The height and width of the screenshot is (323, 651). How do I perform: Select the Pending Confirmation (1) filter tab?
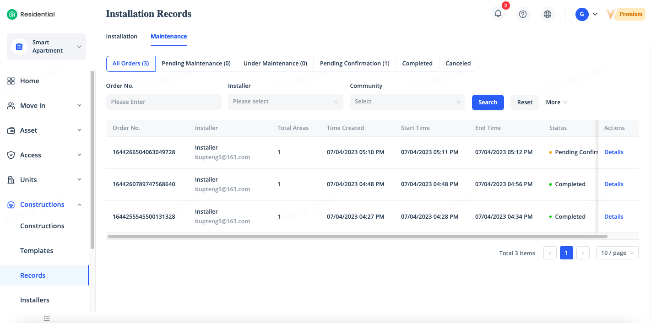pos(354,64)
